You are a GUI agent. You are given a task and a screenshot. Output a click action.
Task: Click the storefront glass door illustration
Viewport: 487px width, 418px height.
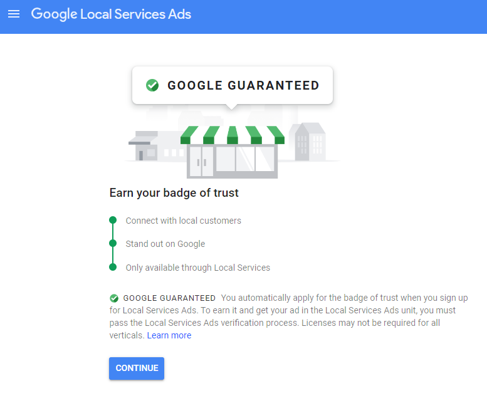click(x=202, y=162)
